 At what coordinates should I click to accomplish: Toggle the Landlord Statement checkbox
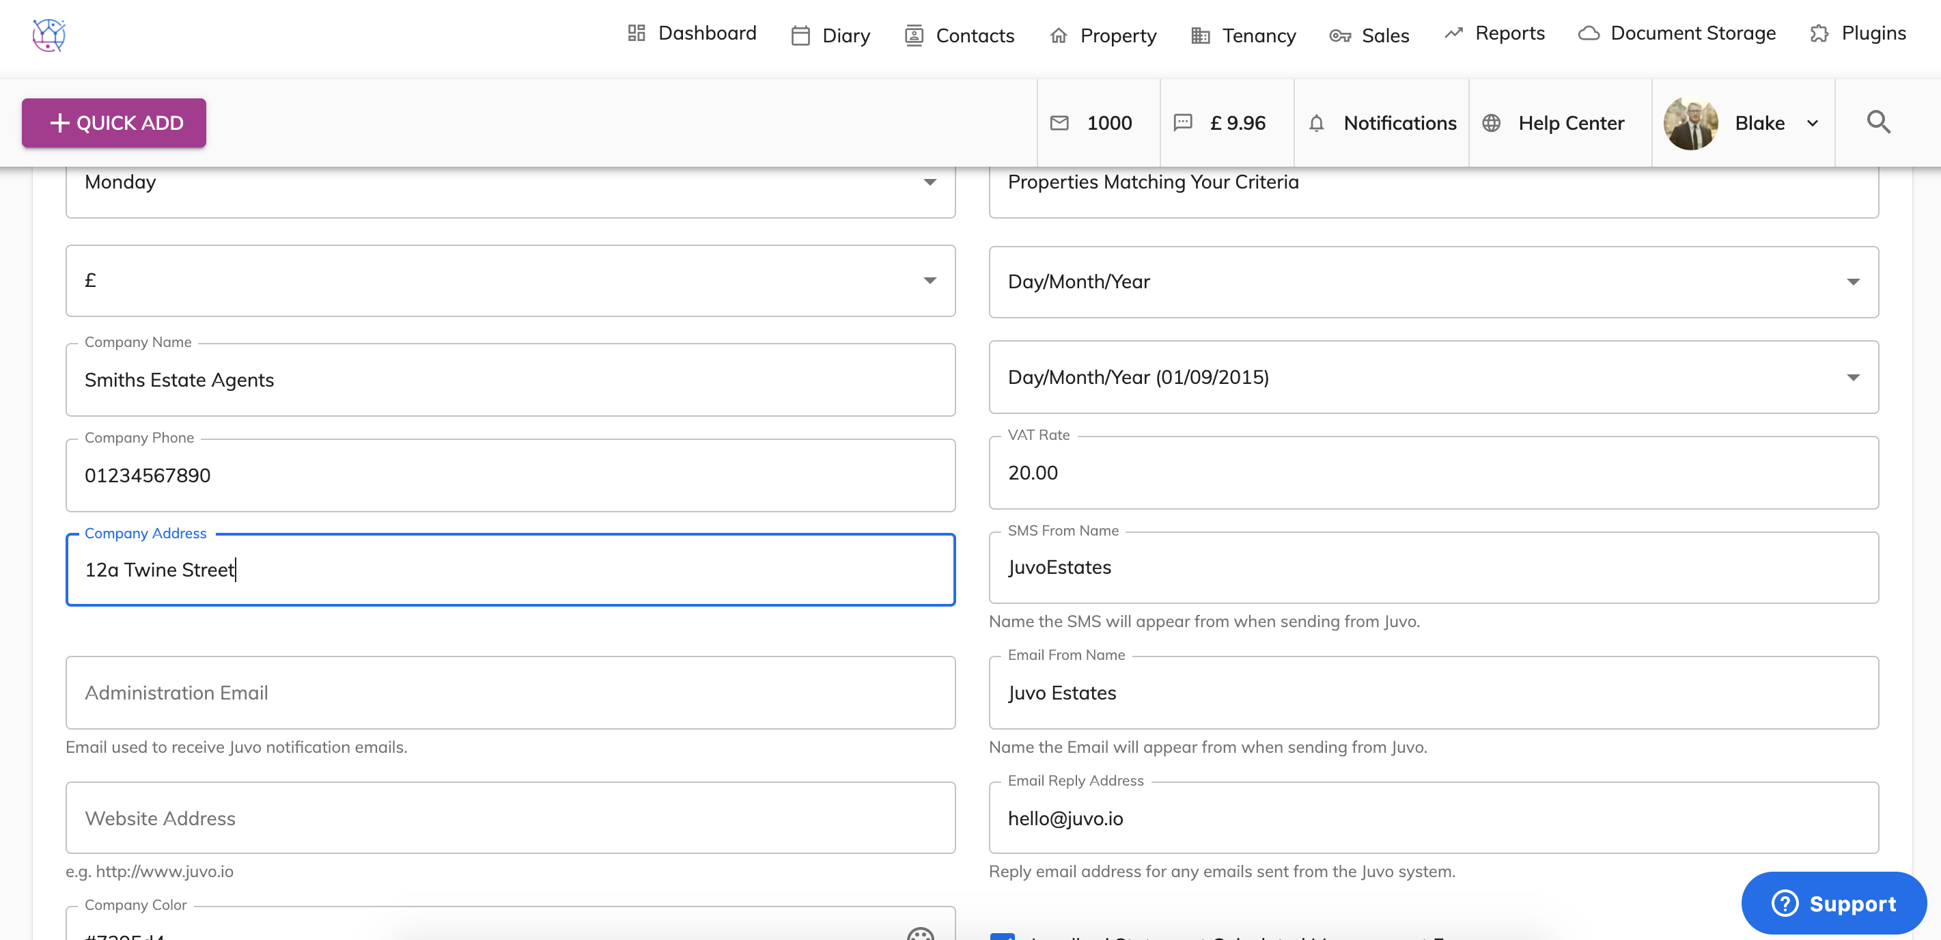pos(1002,935)
